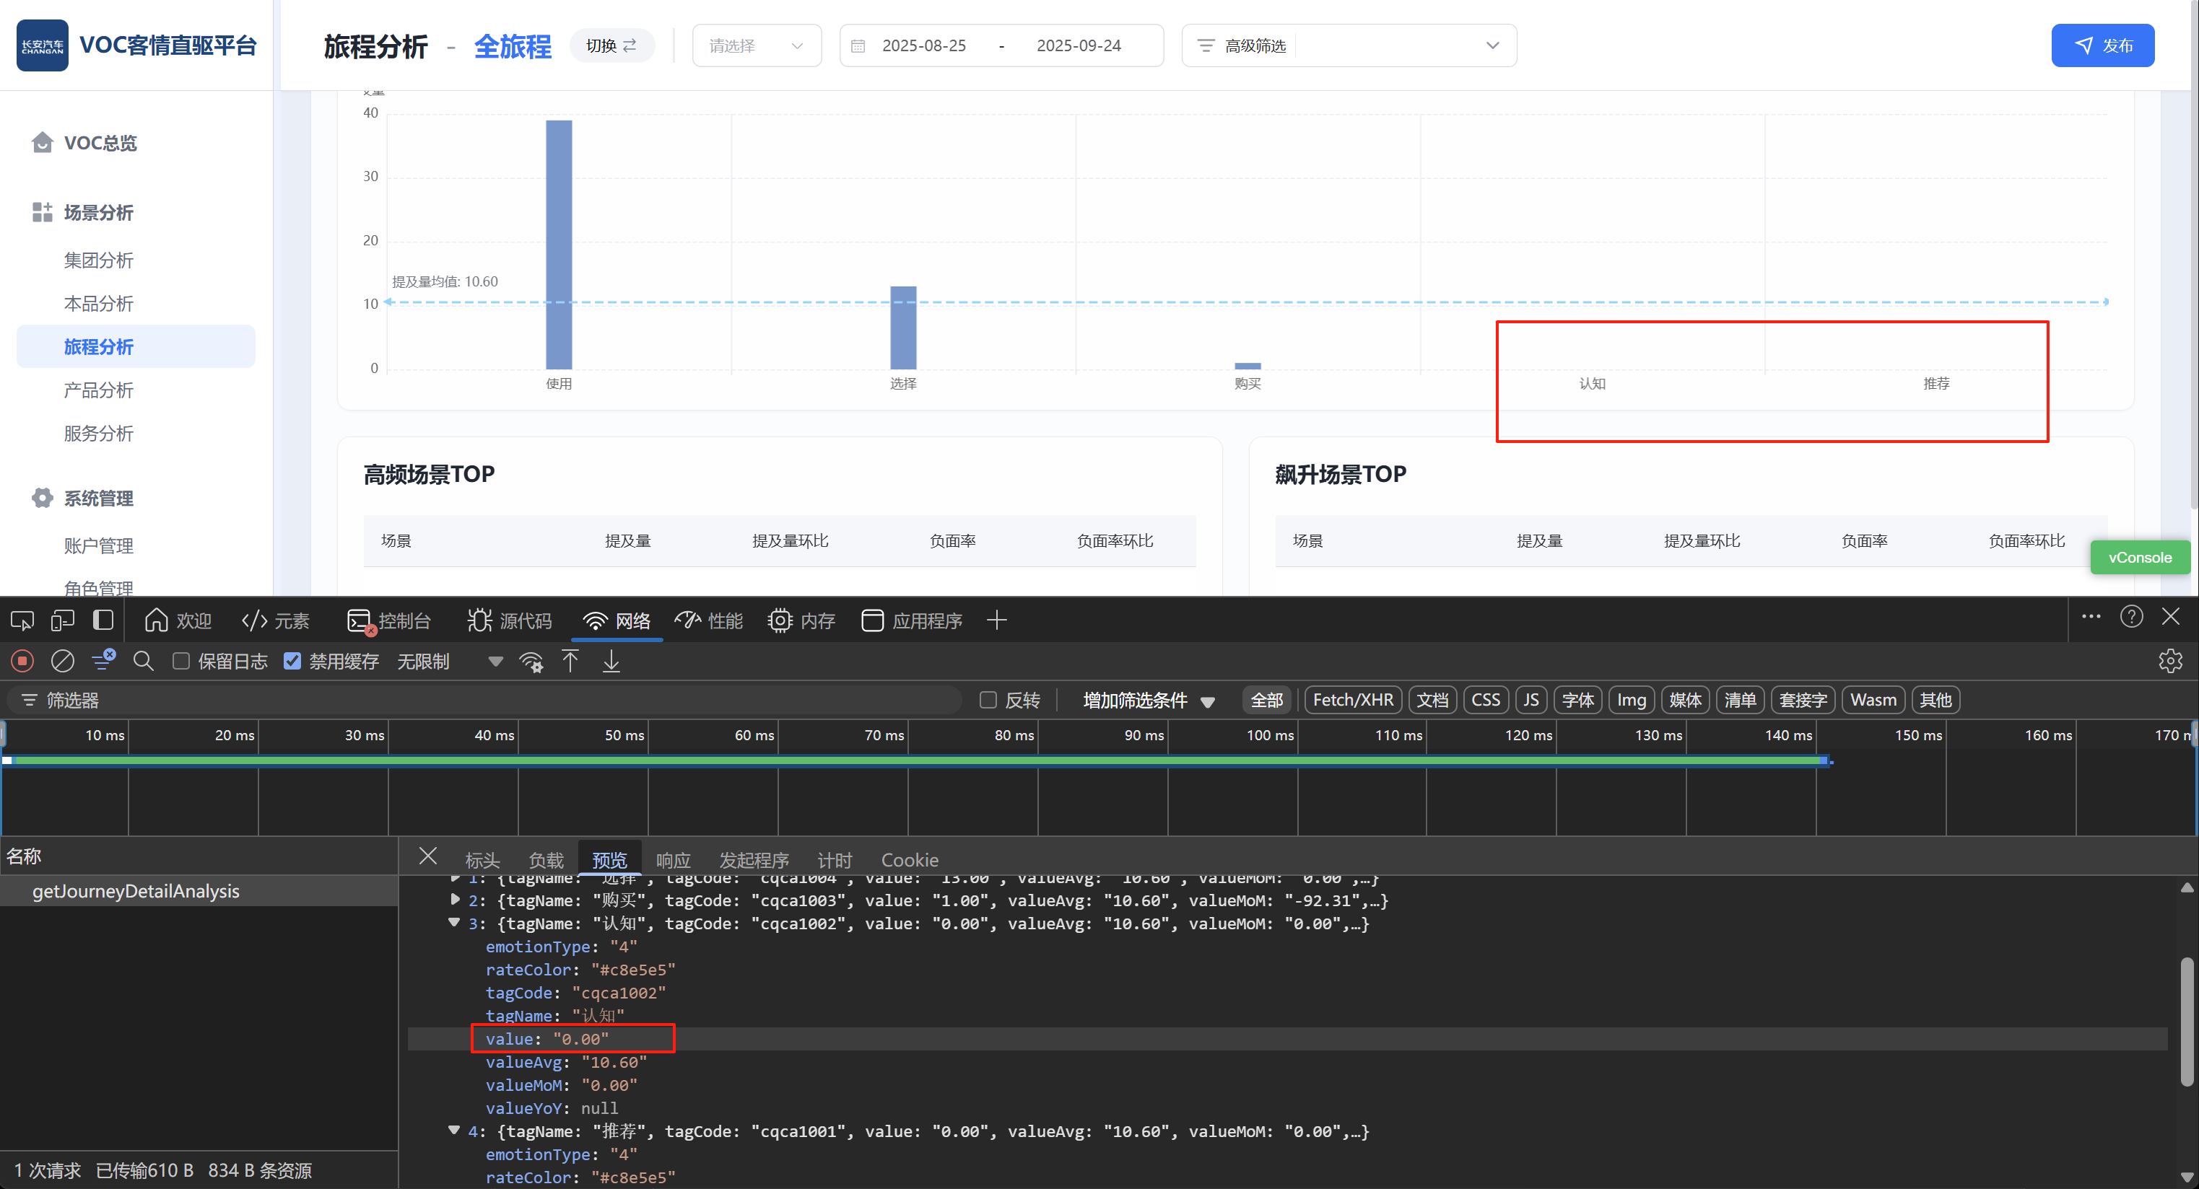Click the import HAR upload arrow
Viewport: 2199px width, 1189px height.
570,661
